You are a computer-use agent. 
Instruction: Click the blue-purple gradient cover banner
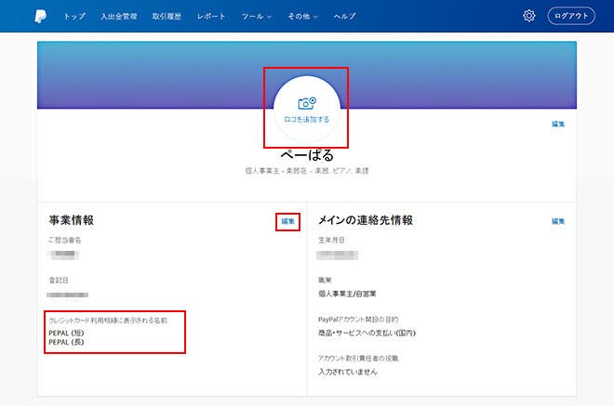point(140,74)
